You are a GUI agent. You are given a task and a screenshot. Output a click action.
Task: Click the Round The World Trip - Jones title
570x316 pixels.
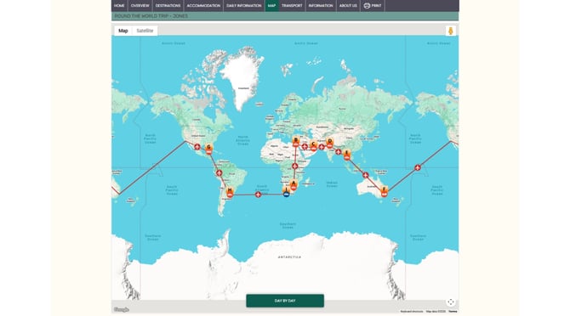coord(151,16)
